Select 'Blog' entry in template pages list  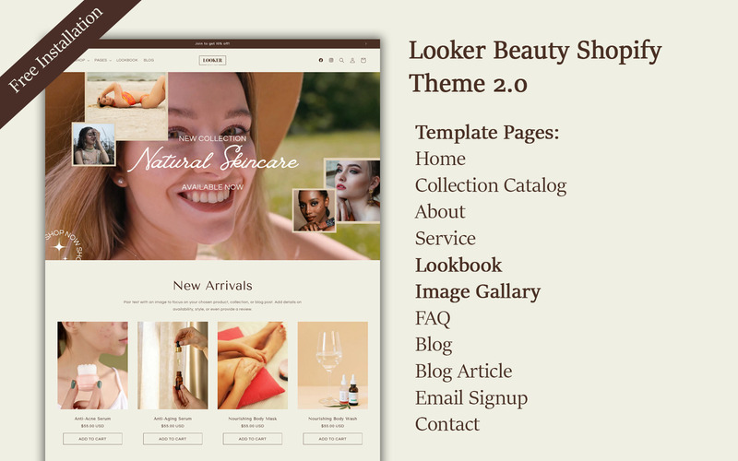[x=434, y=345]
